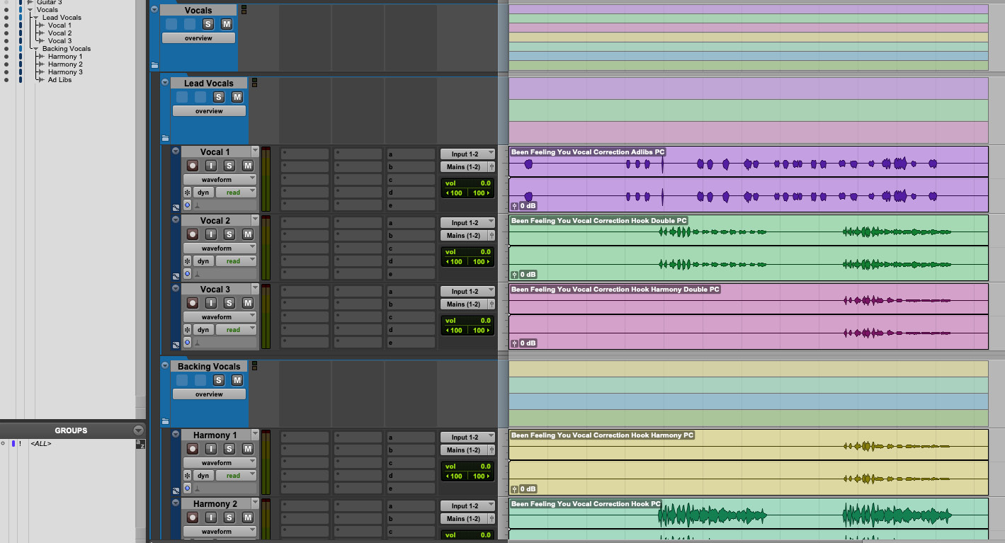Click the Elastic Audio icon on Harmony 1
The height and width of the screenshot is (543, 1005).
pos(198,488)
